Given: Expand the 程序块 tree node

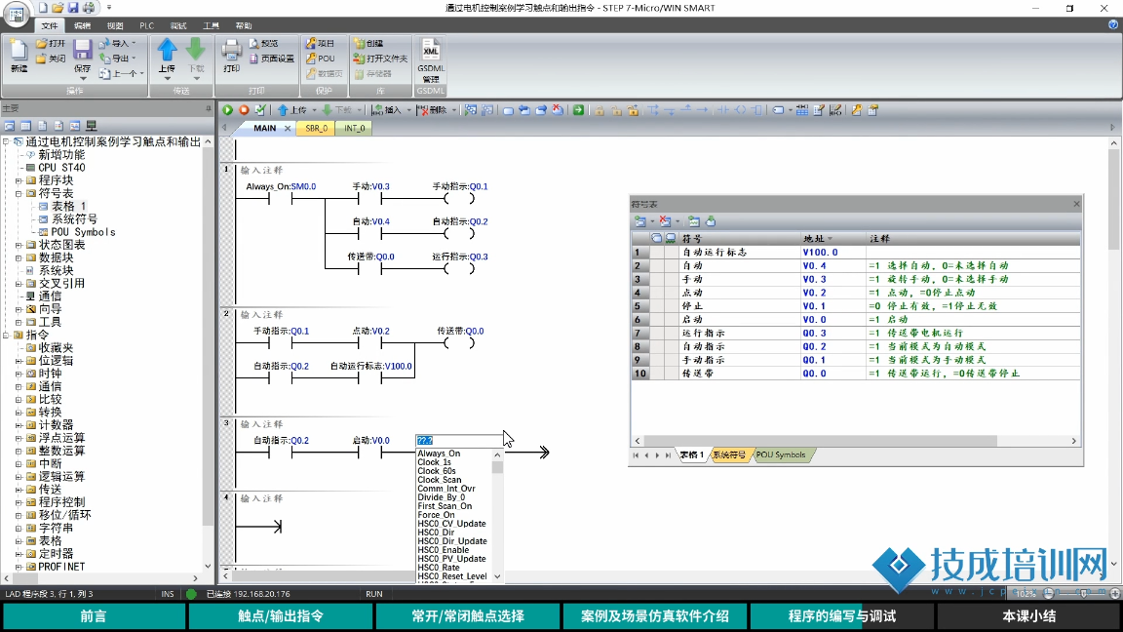Looking at the screenshot, I should pyautogui.click(x=19, y=180).
